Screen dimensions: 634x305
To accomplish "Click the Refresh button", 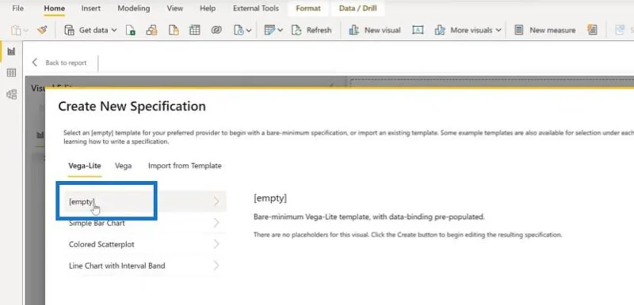I will [311, 30].
